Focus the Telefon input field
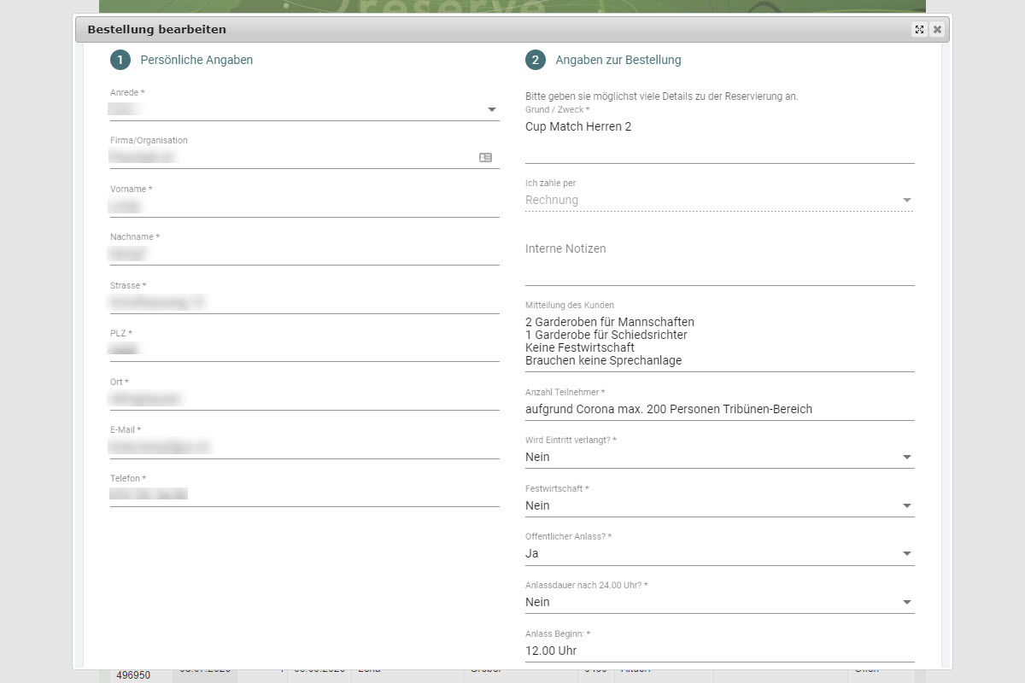 304,495
